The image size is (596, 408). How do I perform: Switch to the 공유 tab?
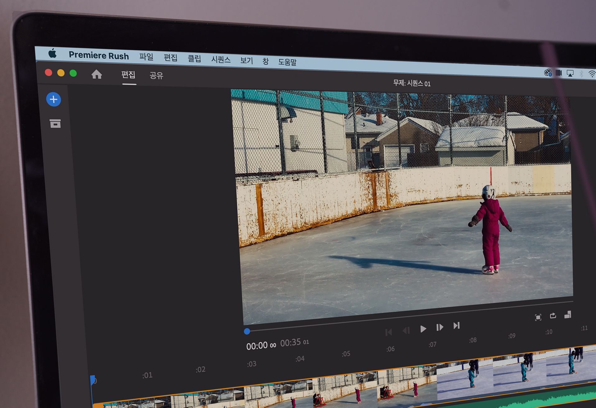(156, 75)
